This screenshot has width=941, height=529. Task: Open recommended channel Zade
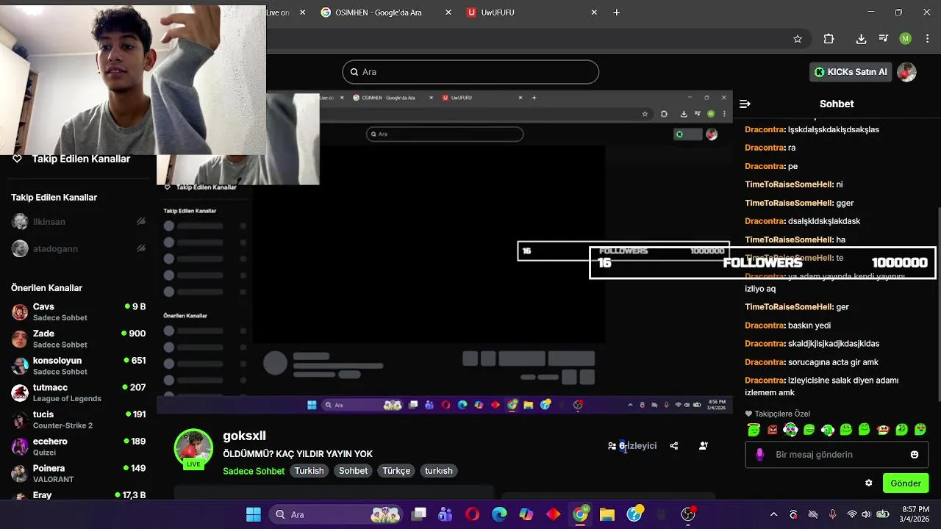point(78,339)
